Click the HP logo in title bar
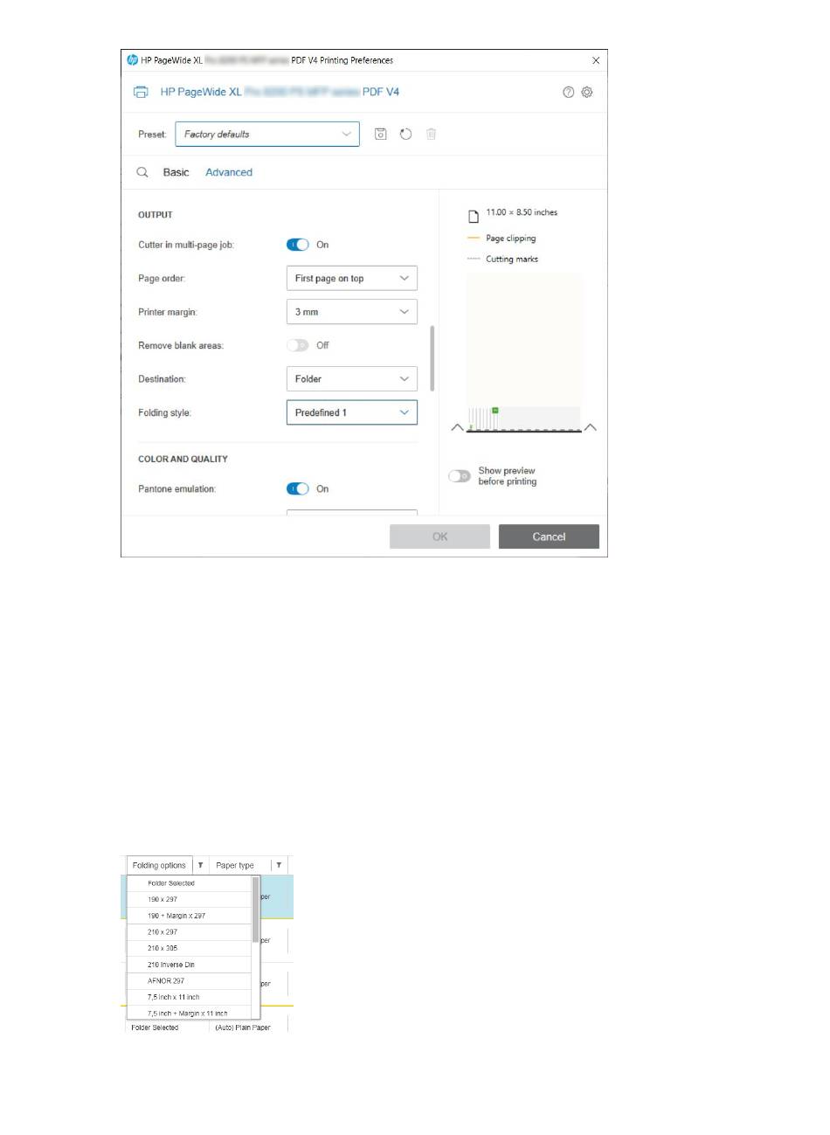The width and height of the screenshot is (830, 1135). coord(133,60)
